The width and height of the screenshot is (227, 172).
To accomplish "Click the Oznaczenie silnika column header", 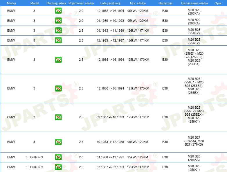I will coord(194,3).
